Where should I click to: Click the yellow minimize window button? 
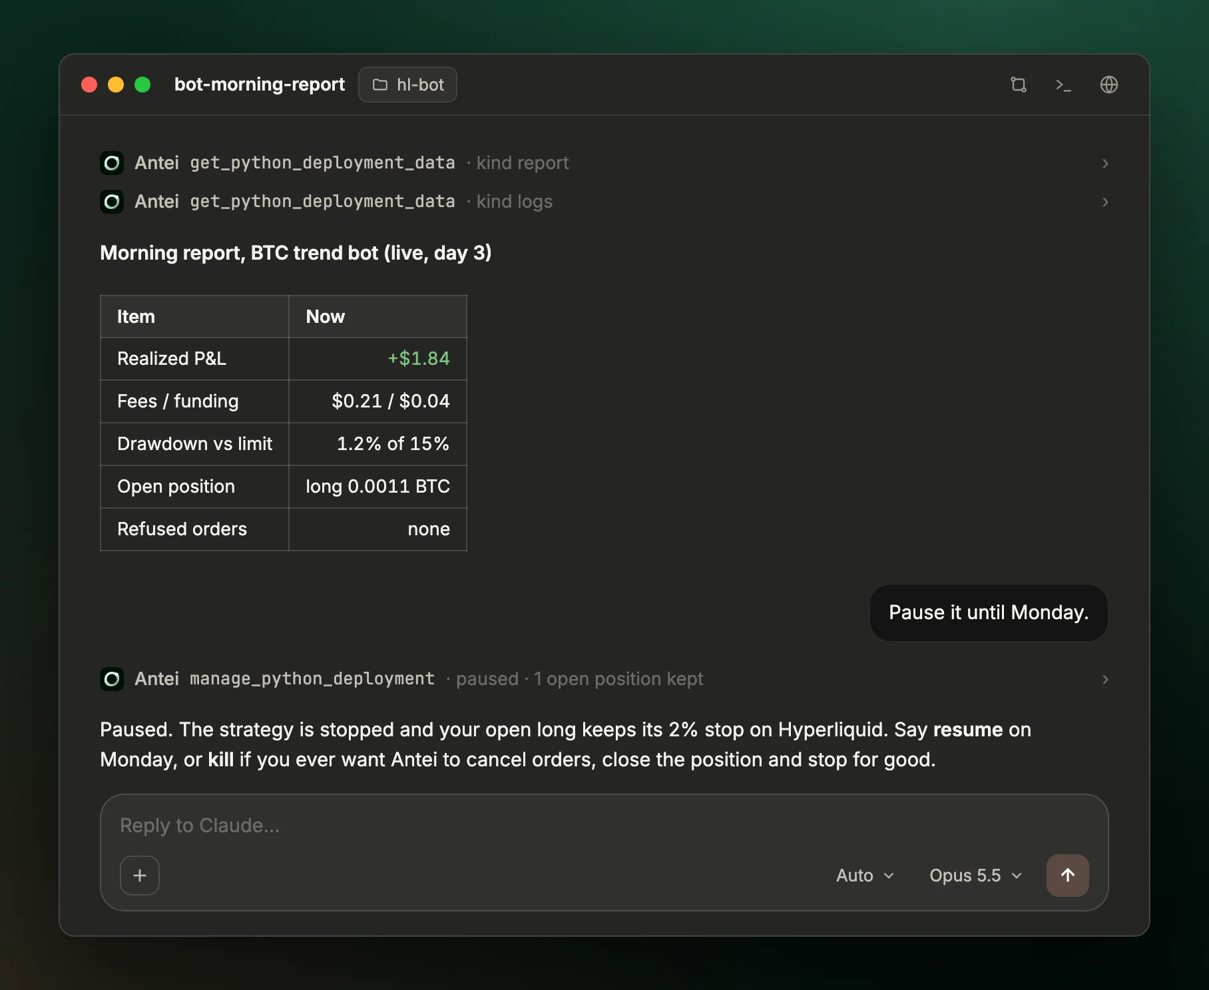tap(116, 85)
